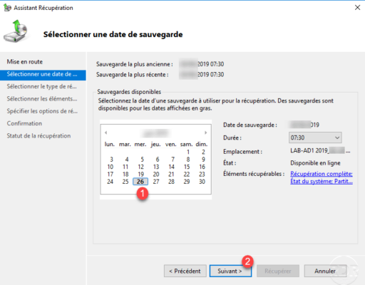The image size is (365, 285).
Task: Select the Sélectionner le type de ré... step
Action: 41,86
